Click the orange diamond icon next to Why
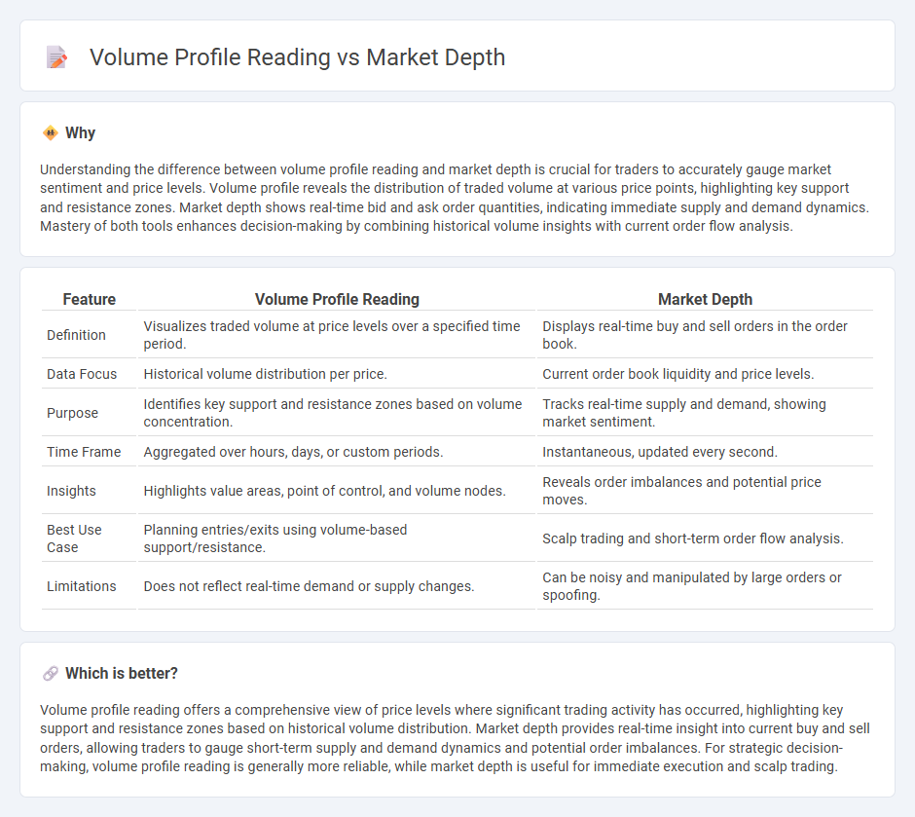 pyautogui.click(x=51, y=133)
